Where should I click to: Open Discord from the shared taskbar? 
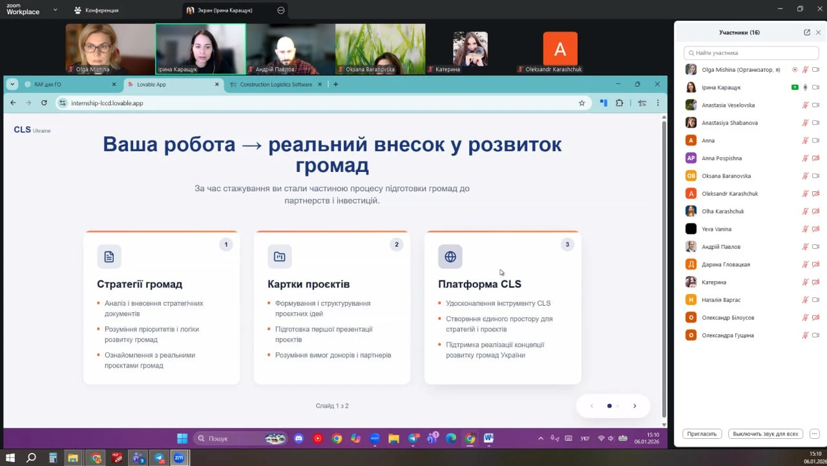298,438
